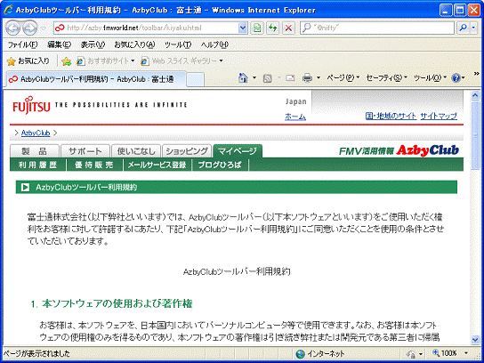This screenshot has width=484, height=363.
Task: Click the vertical scrollbar thumb
Action: coord(475,135)
